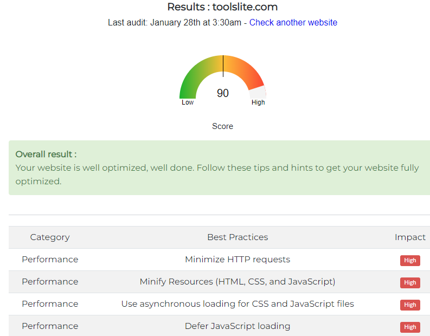
Task: Click the 'Best Practices' column header
Action: (x=238, y=237)
